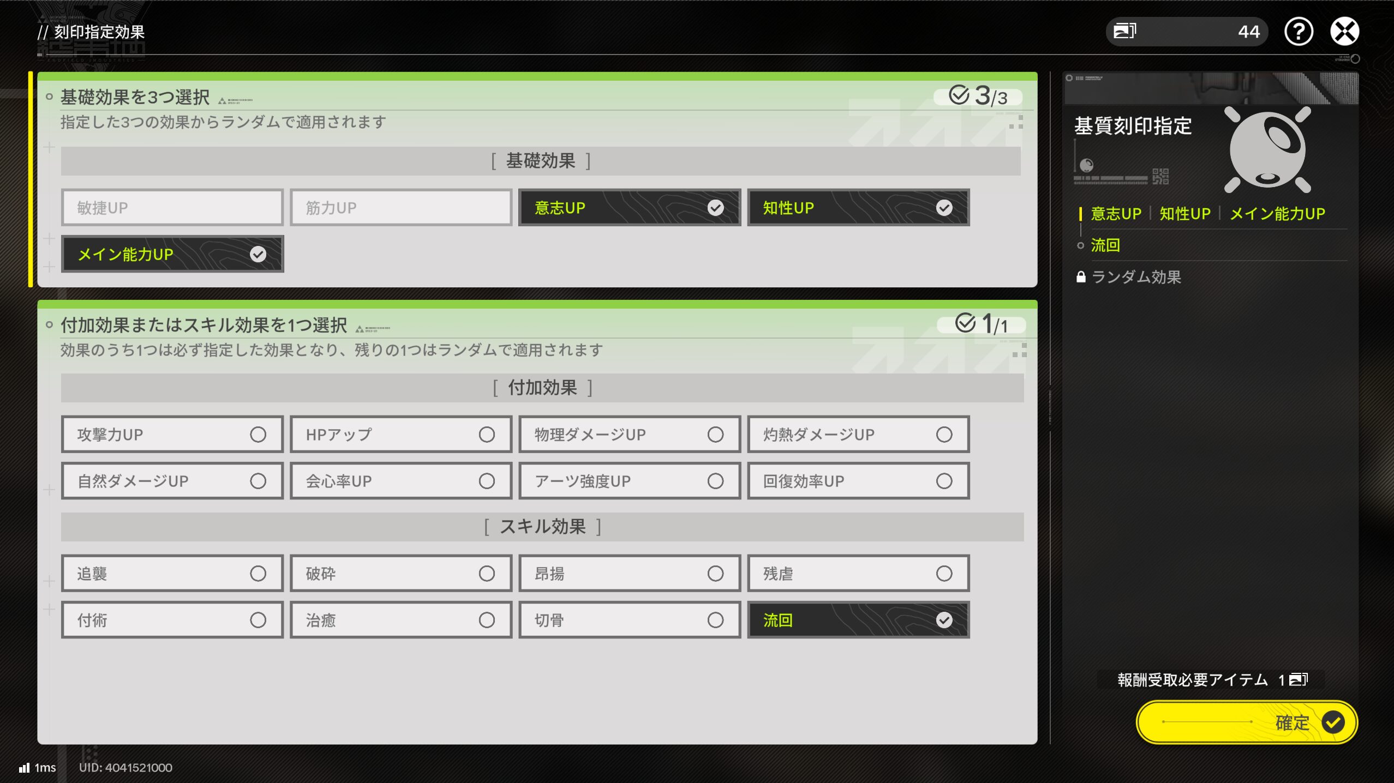The width and height of the screenshot is (1394, 783).
Task: Choose the 追襲 skill effect
Action: (172, 574)
